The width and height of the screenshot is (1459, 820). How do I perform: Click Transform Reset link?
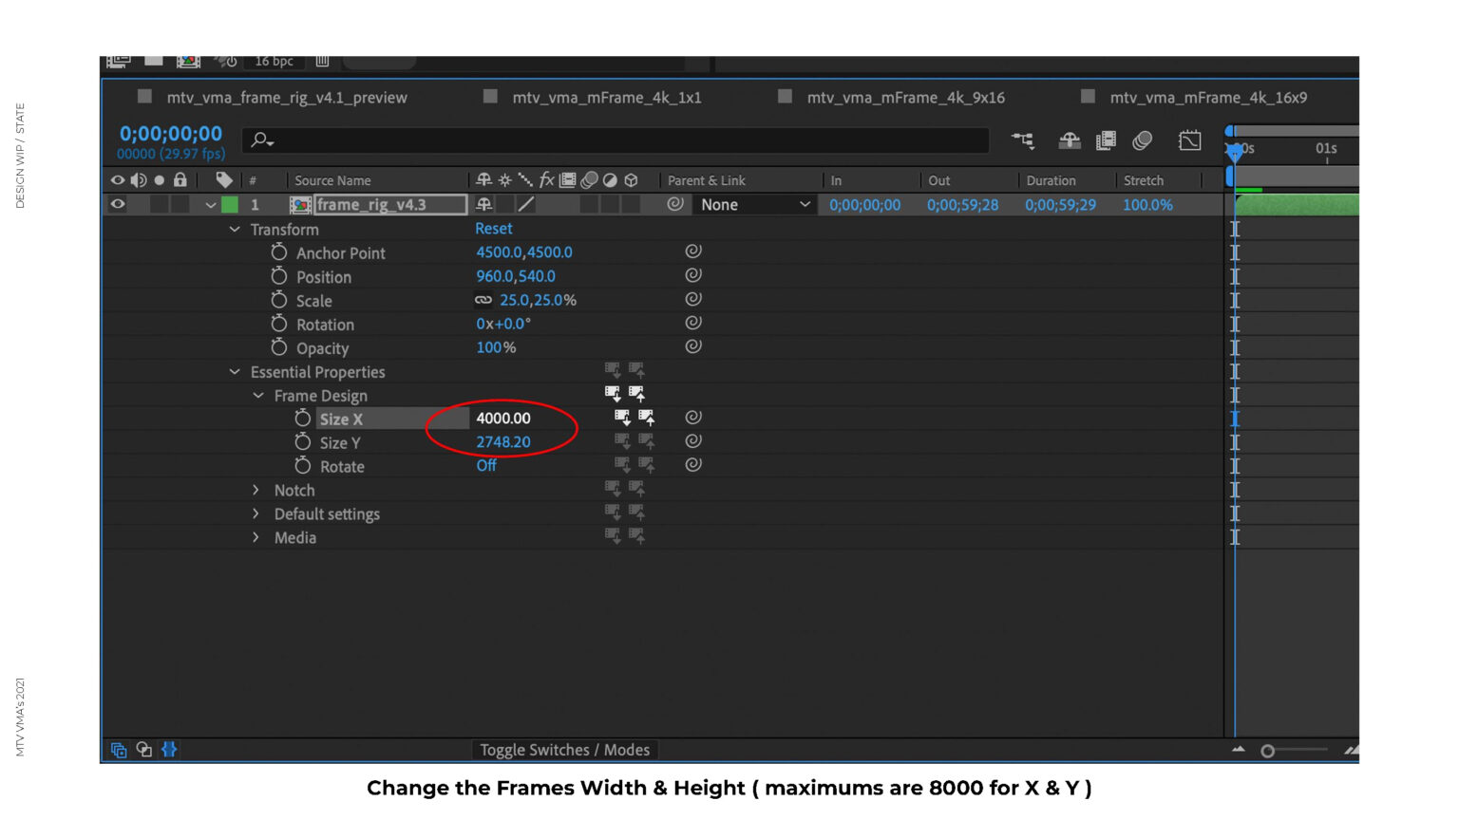(x=494, y=229)
